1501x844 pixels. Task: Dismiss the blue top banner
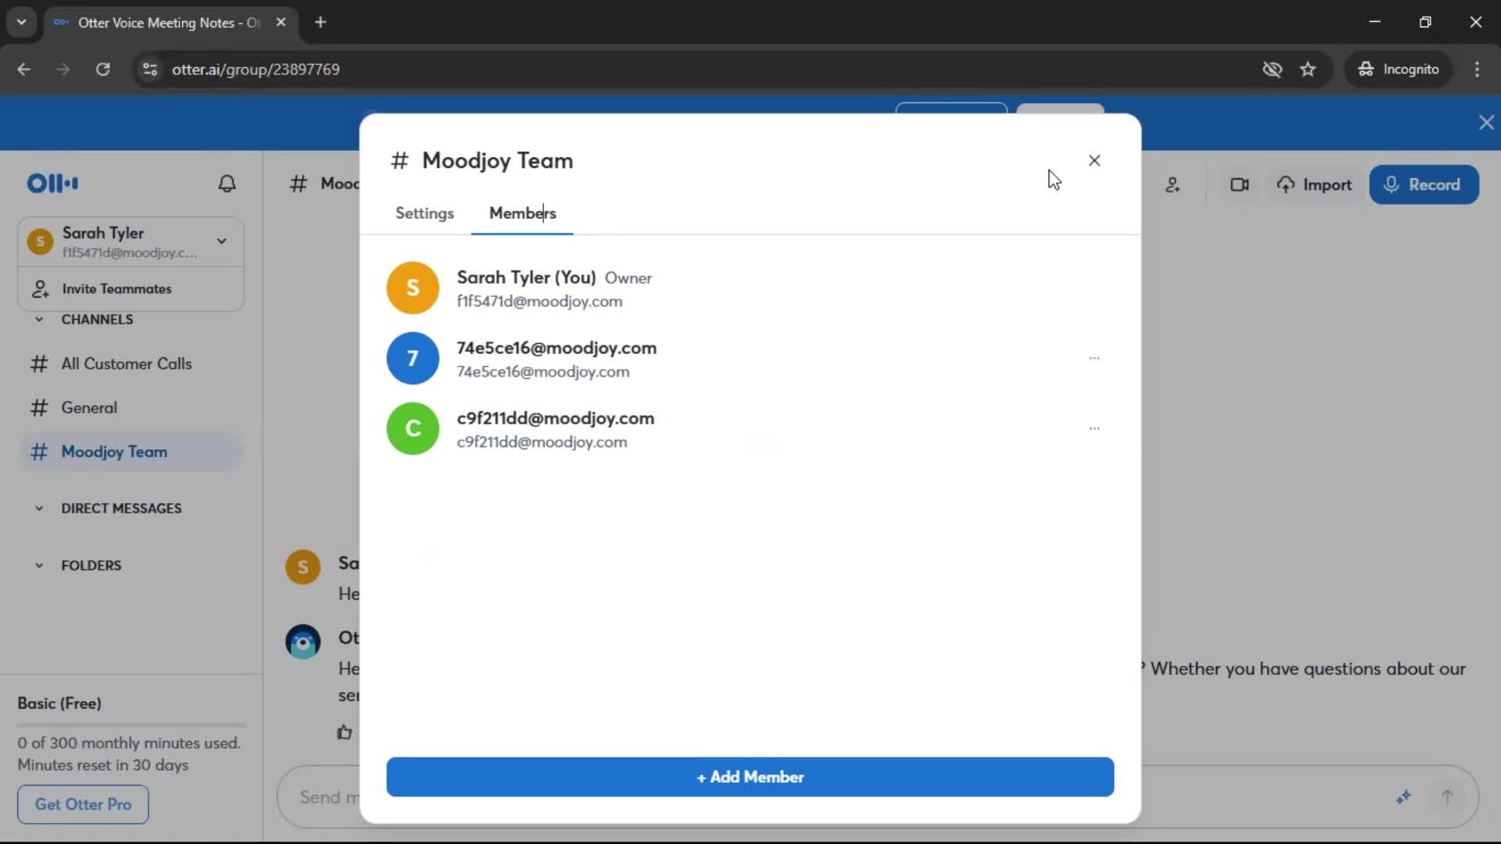(x=1486, y=123)
